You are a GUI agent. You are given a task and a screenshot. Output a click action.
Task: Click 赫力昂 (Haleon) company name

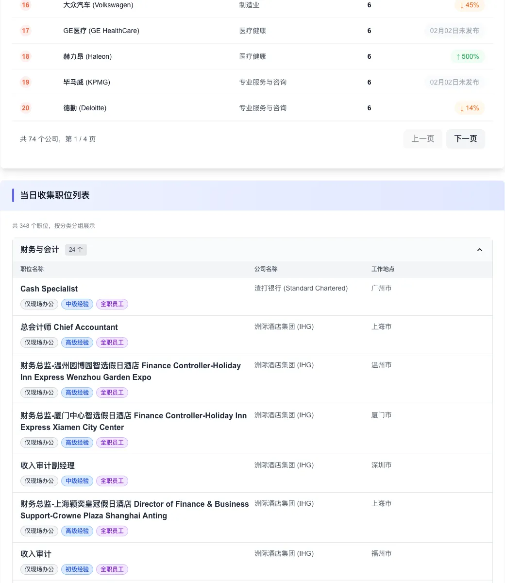pyautogui.click(x=87, y=56)
